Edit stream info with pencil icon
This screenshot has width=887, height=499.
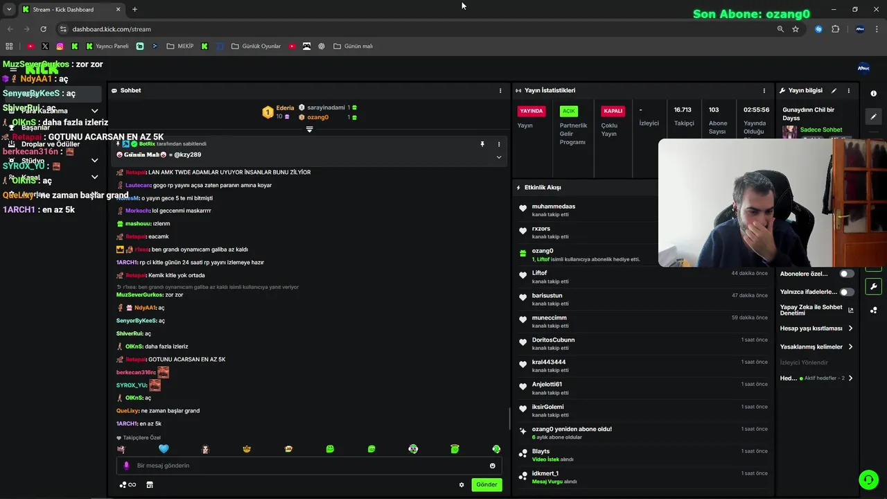pyautogui.click(x=834, y=91)
